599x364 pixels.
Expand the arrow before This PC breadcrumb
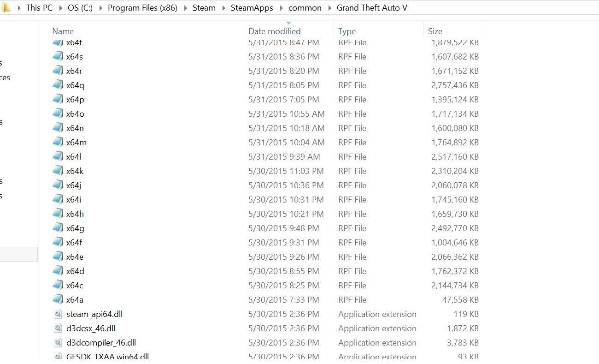[x=18, y=8]
